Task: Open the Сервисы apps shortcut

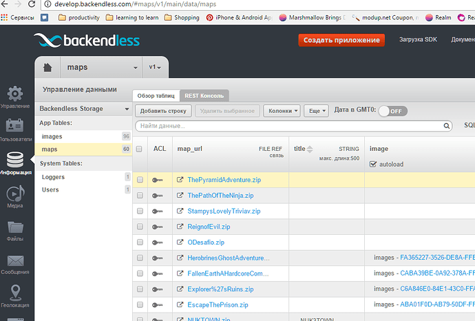Action: (17, 18)
